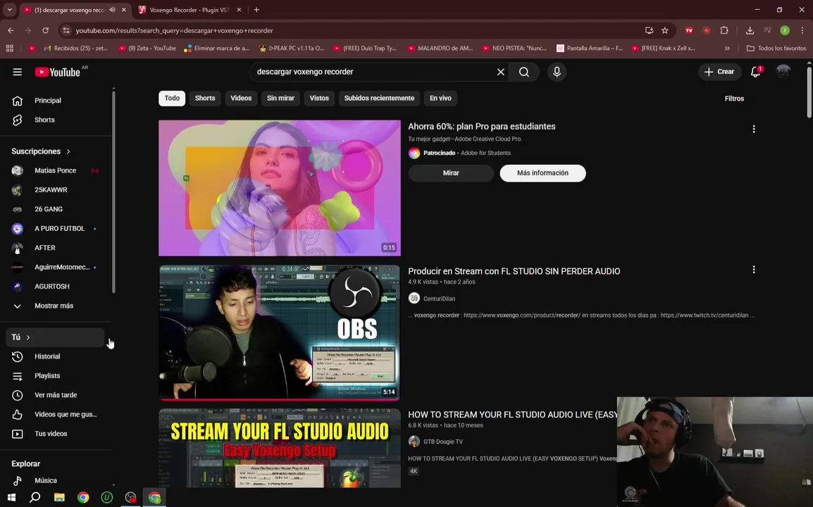Open Chrome's three-dot menu
813x507 pixels.
802,30
